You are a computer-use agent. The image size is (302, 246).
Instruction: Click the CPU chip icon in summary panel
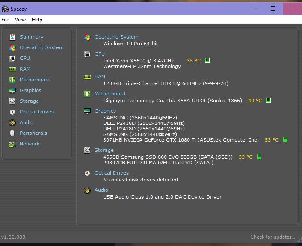pos(87,54)
